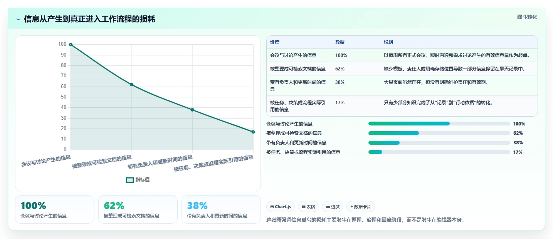
Task: Click the 100% value in the table's 数据 column
Action: 341,55
